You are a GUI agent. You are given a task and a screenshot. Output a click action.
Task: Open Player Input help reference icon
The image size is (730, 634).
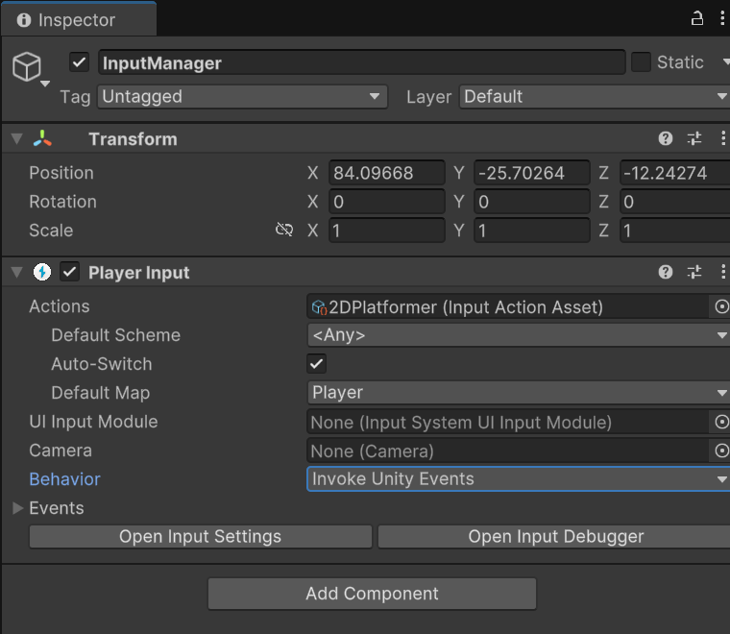click(666, 273)
